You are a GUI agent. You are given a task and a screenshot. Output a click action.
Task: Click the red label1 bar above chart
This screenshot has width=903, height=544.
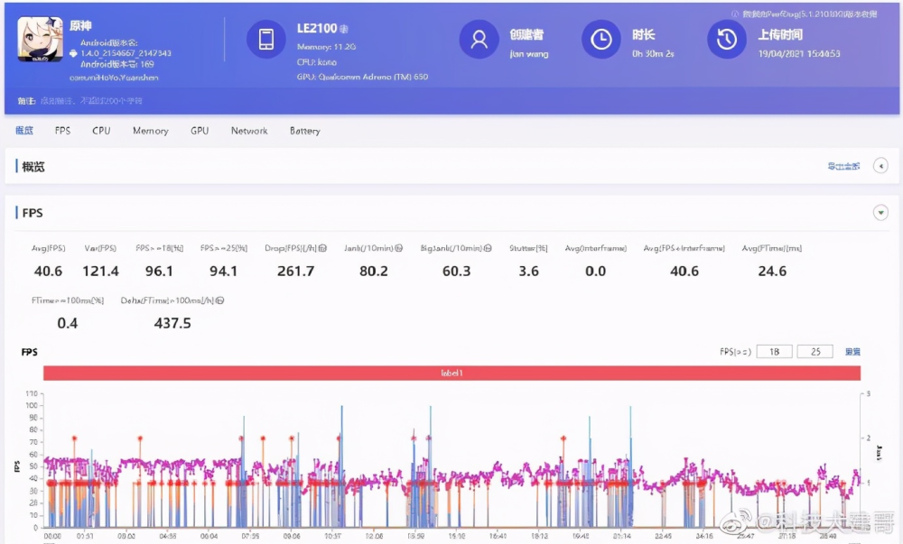pos(452,373)
